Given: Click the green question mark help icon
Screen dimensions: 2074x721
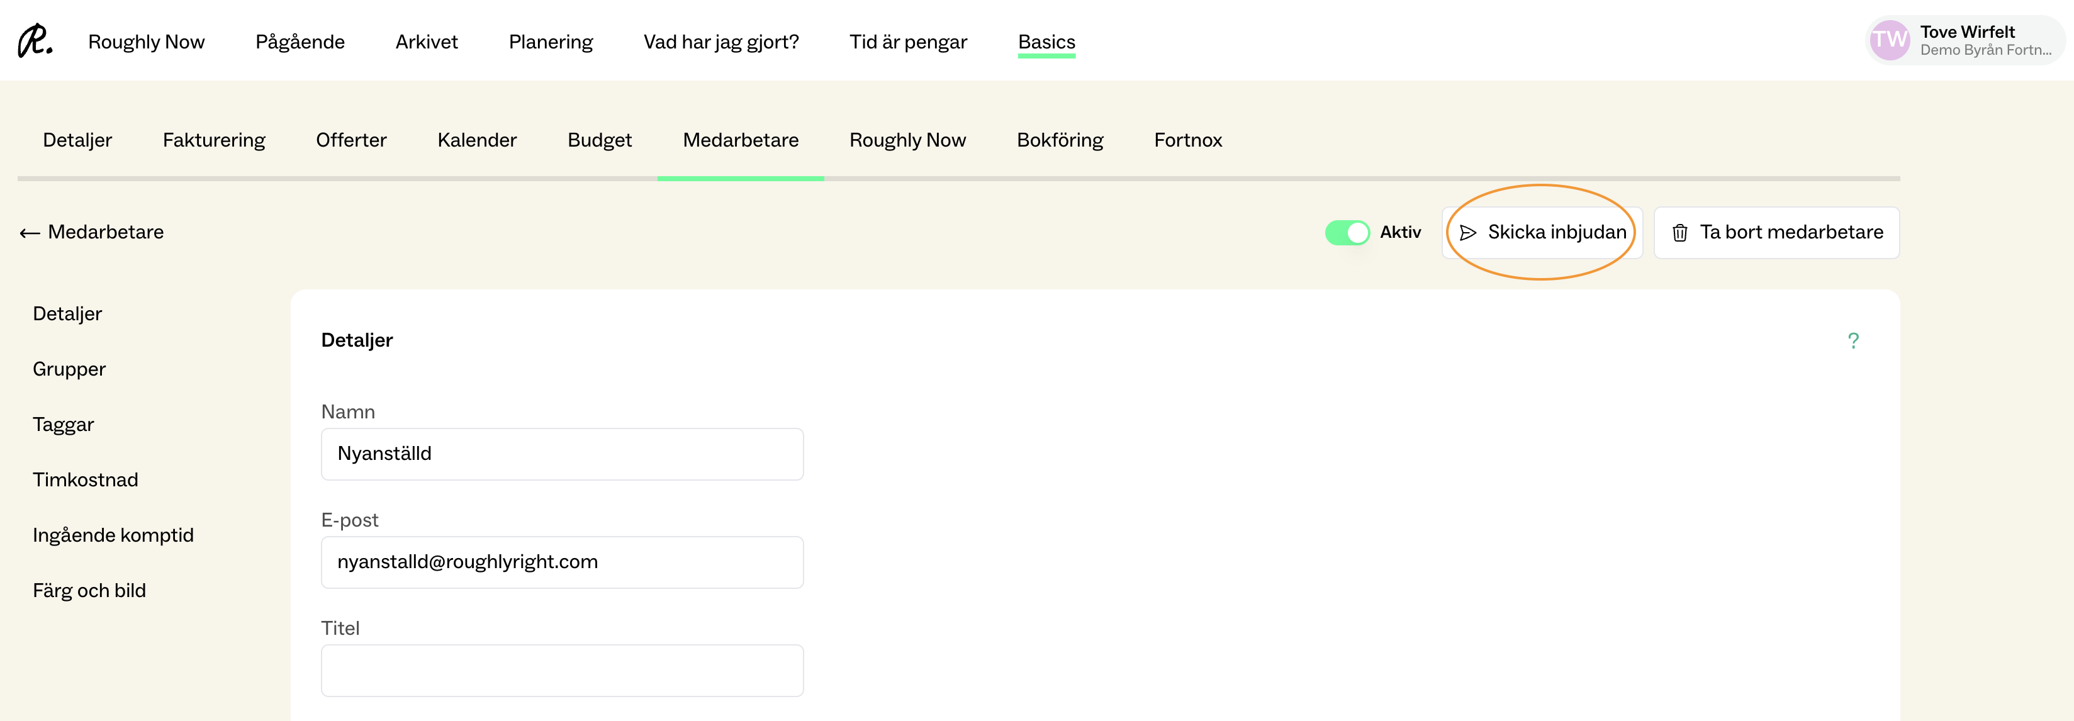Looking at the screenshot, I should click(1853, 341).
